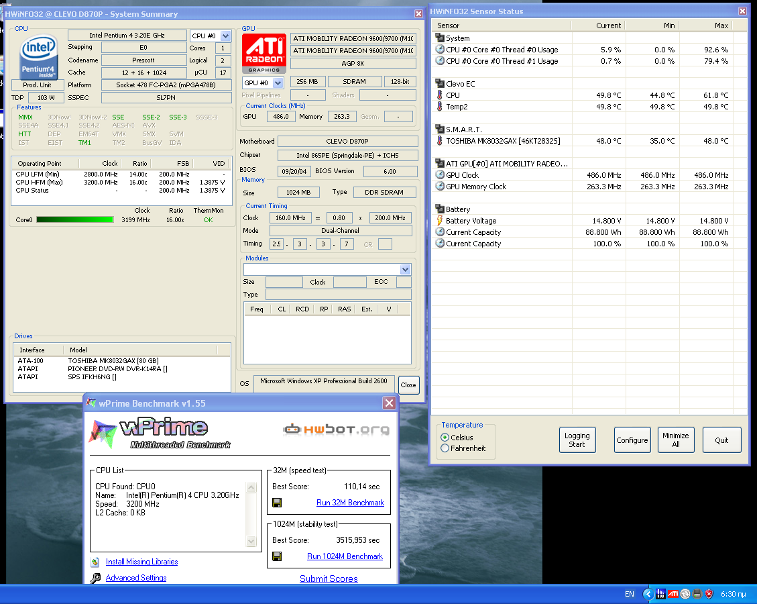The width and height of the screenshot is (757, 604).
Task: Click the Core0 clock progress bar
Action: [75, 219]
